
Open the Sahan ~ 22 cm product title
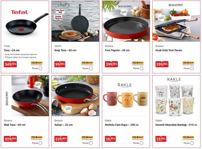[x=64, y=125]
